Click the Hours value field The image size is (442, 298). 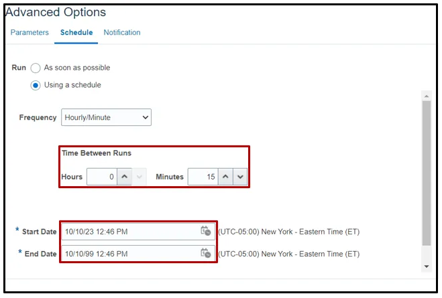pyautogui.click(x=102, y=177)
